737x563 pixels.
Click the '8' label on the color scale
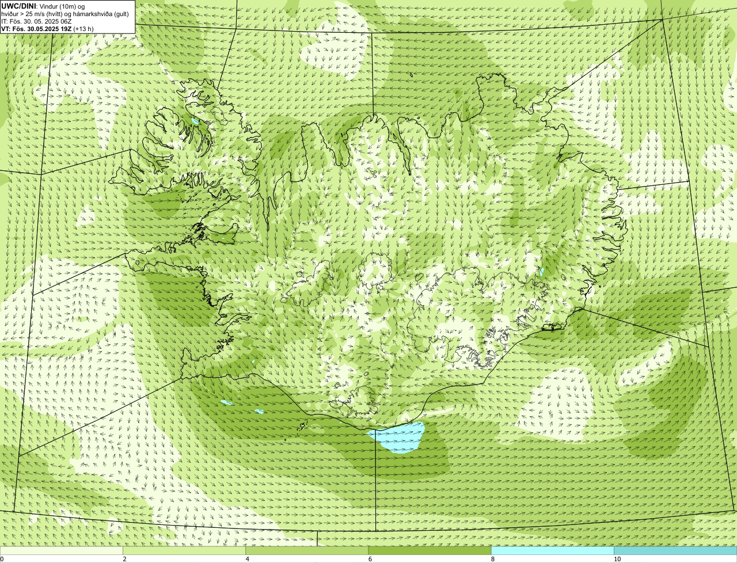(493, 559)
